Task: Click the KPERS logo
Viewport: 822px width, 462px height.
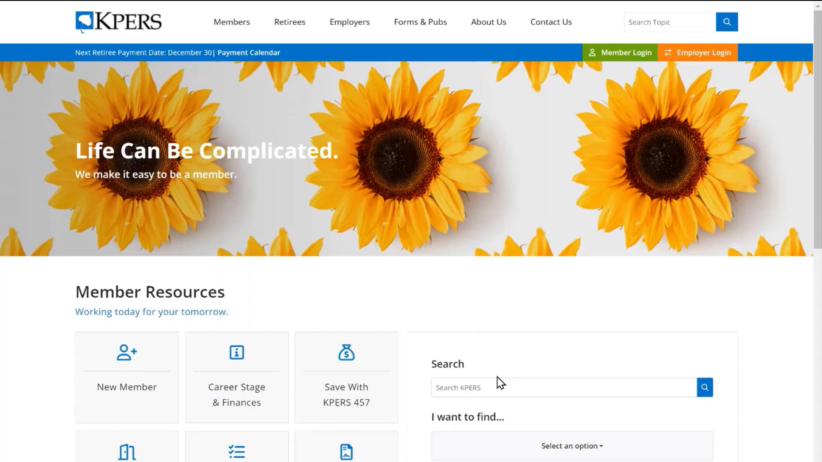Action: point(118,22)
